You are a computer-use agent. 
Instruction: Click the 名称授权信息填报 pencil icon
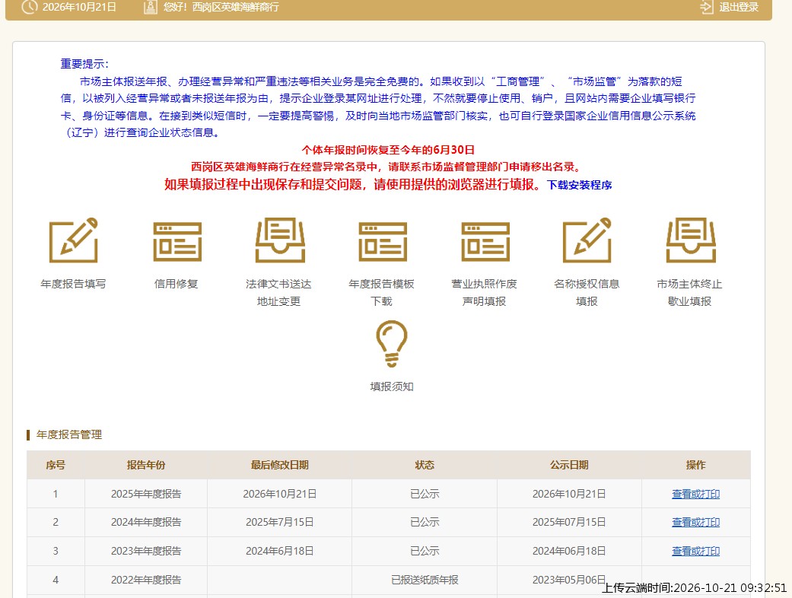click(x=587, y=240)
